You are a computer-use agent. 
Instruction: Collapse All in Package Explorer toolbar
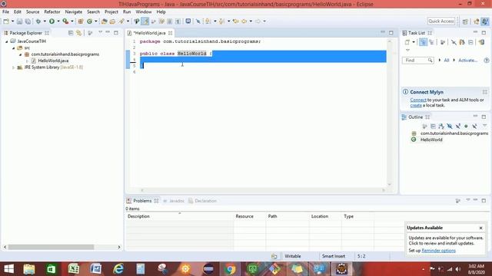click(x=71, y=33)
